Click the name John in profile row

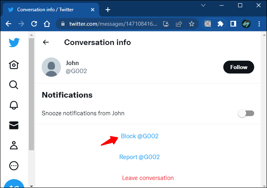pos(72,63)
